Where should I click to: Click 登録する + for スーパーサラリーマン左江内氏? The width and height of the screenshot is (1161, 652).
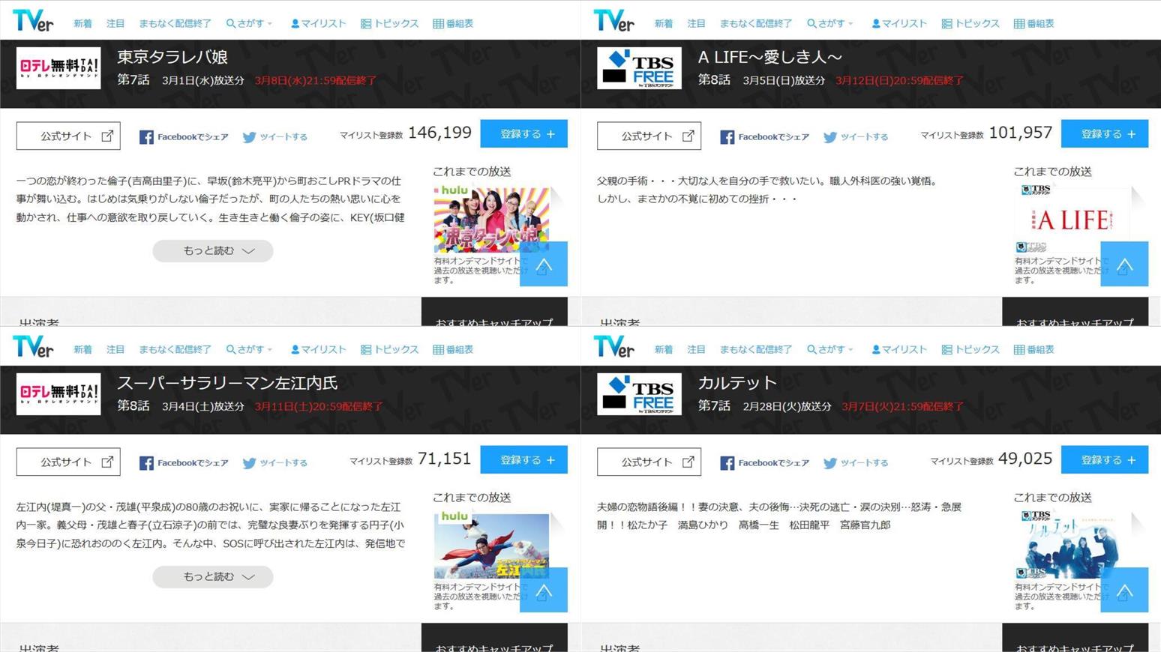[523, 459]
